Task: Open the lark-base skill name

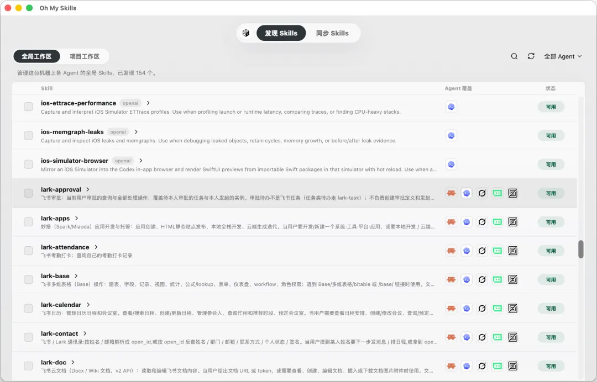Action: click(x=55, y=276)
